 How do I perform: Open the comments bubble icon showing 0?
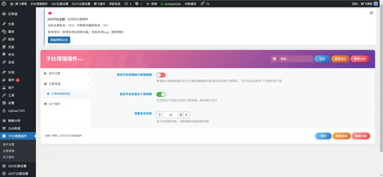coord(139,4)
